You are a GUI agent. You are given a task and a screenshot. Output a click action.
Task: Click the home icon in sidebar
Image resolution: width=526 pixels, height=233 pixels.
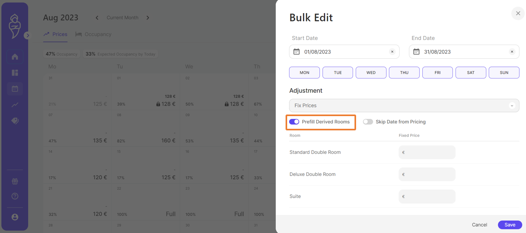coord(15,57)
